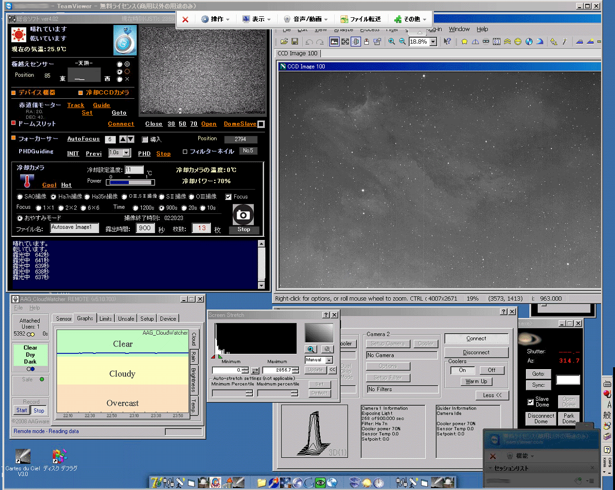Select the 1200s time radio button

[x=136, y=208]
